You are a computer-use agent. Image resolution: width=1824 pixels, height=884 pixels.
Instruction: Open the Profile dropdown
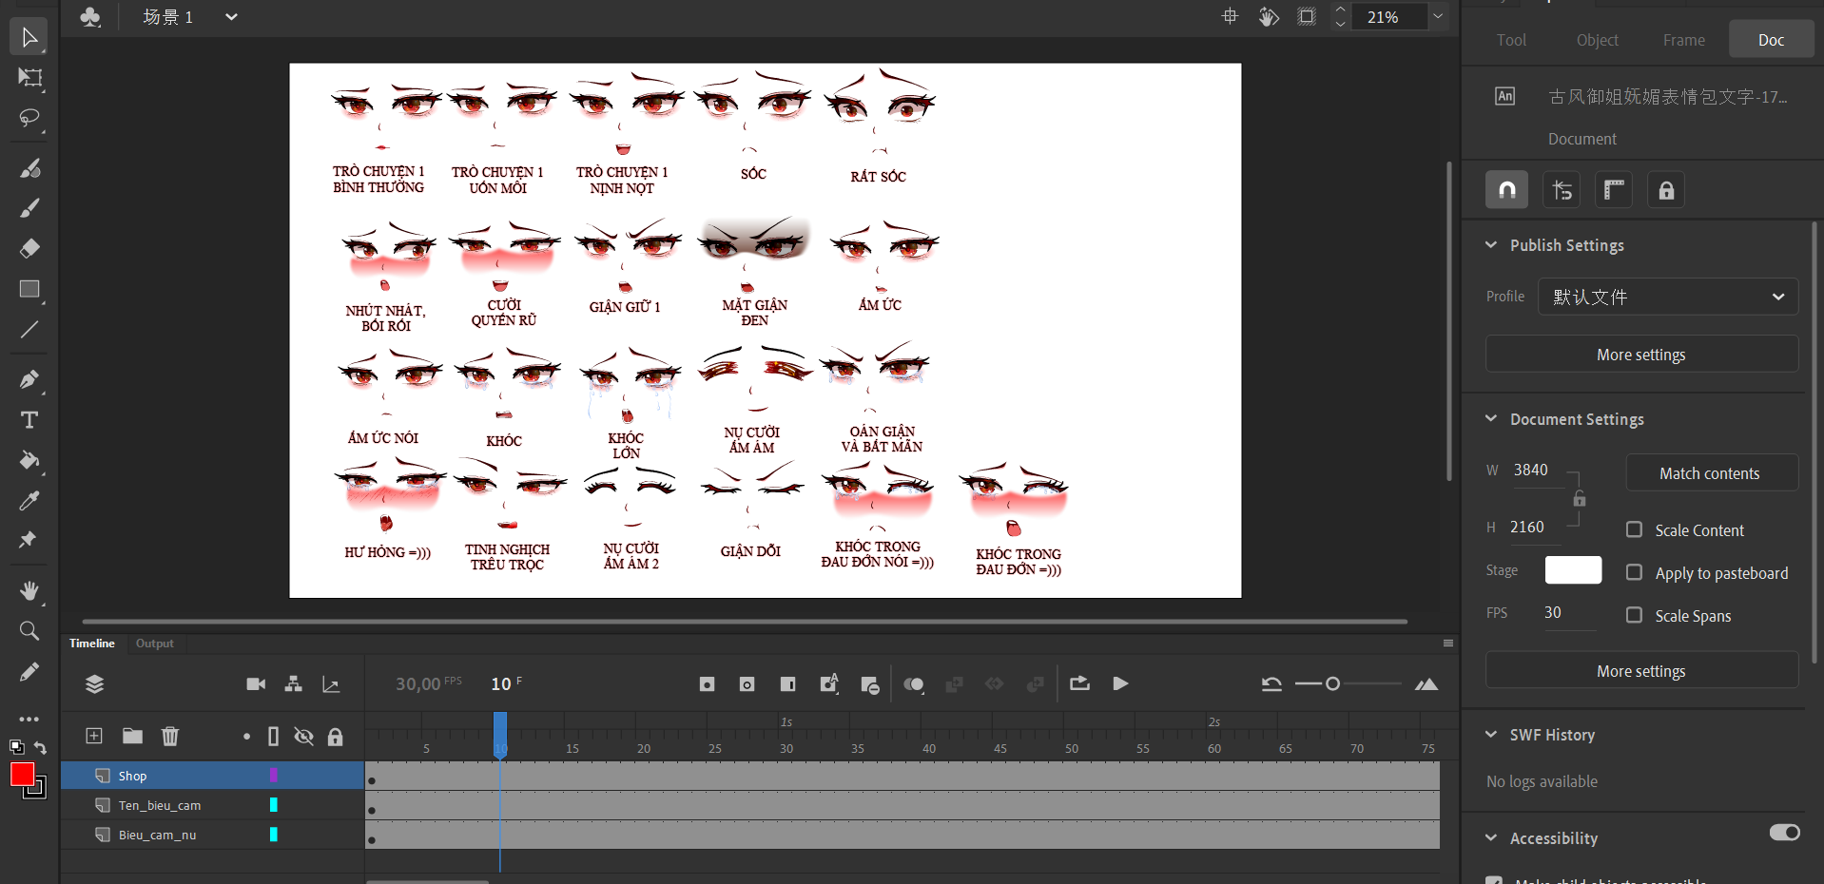(x=1668, y=297)
